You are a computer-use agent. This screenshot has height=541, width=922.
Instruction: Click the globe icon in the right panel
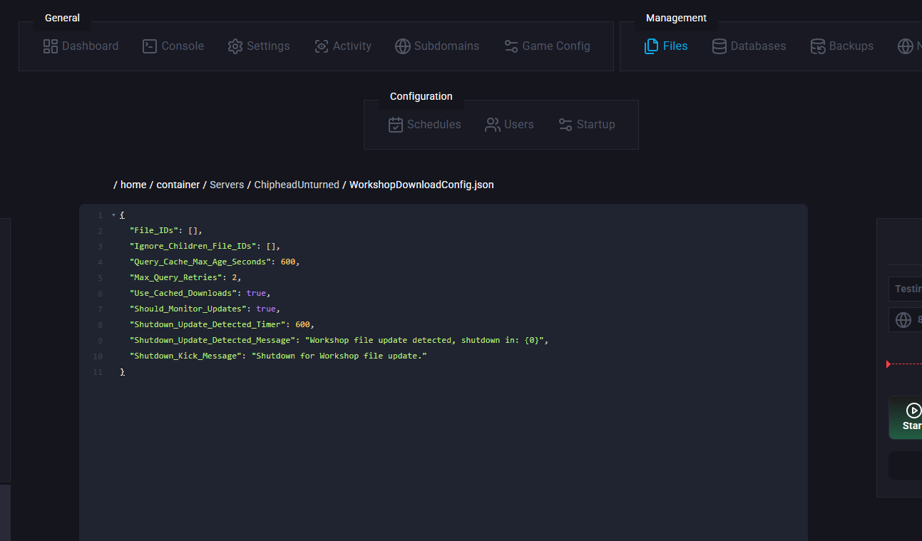[x=903, y=320]
